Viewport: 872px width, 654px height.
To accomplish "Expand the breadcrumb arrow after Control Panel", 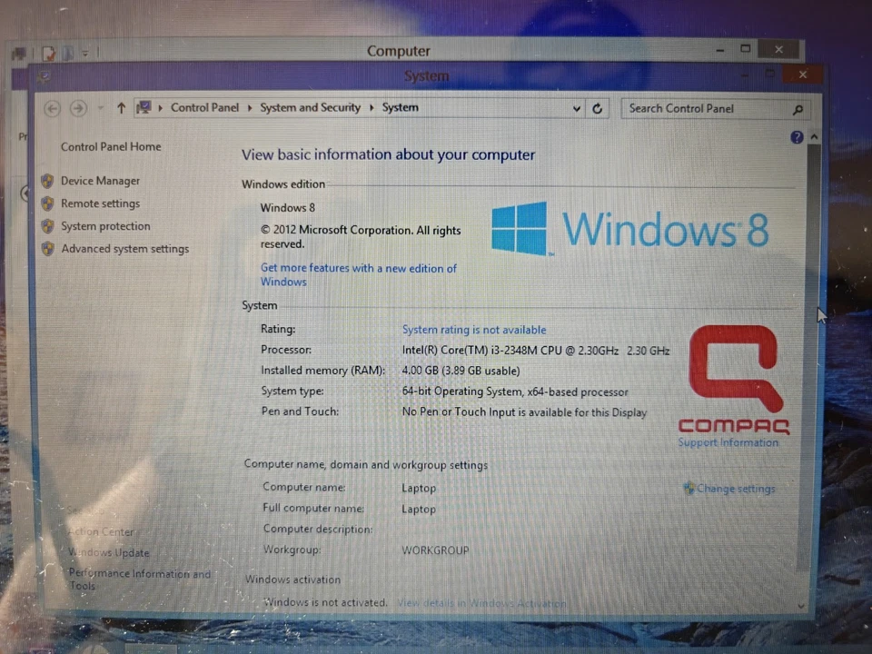I will [248, 107].
